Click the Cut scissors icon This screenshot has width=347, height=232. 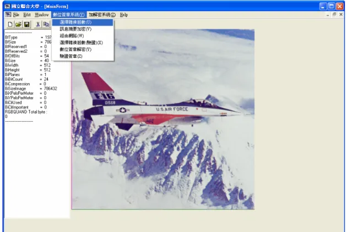(x=38, y=24)
